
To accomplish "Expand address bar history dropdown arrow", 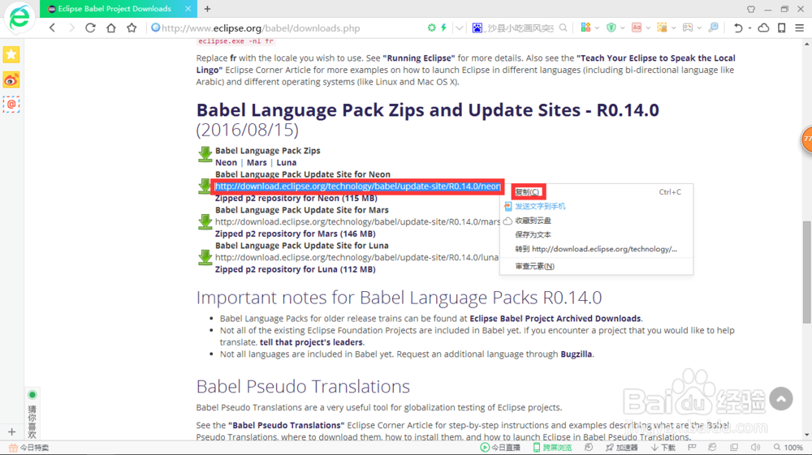I will coord(460,28).
